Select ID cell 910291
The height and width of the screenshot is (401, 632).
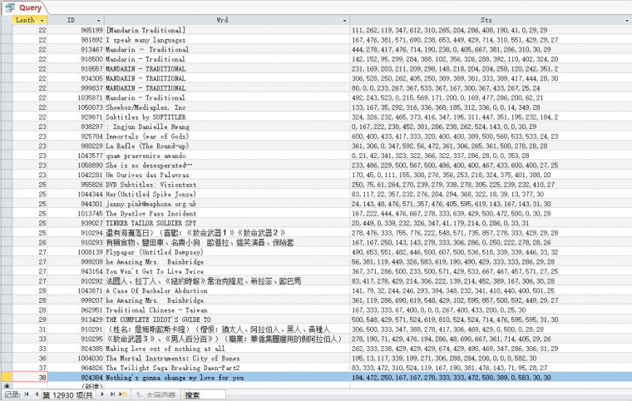click(x=76, y=329)
